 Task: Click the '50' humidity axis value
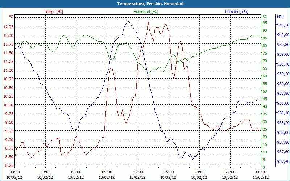(265, 91)
